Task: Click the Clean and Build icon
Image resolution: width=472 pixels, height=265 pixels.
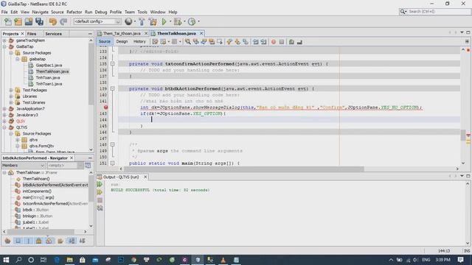Action: (x=153, y=21)
